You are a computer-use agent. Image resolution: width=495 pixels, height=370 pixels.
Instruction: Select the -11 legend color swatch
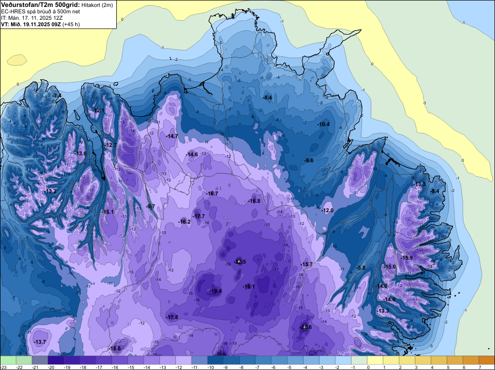click(x=199, y=360)
